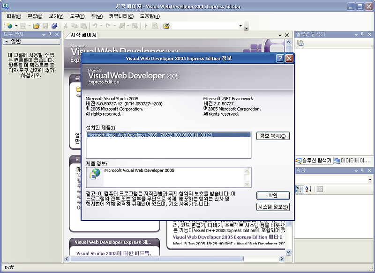This screenshot has width=375, height=273.
Task: Switch to the 데이터베이스 tab
Action: 354,161
